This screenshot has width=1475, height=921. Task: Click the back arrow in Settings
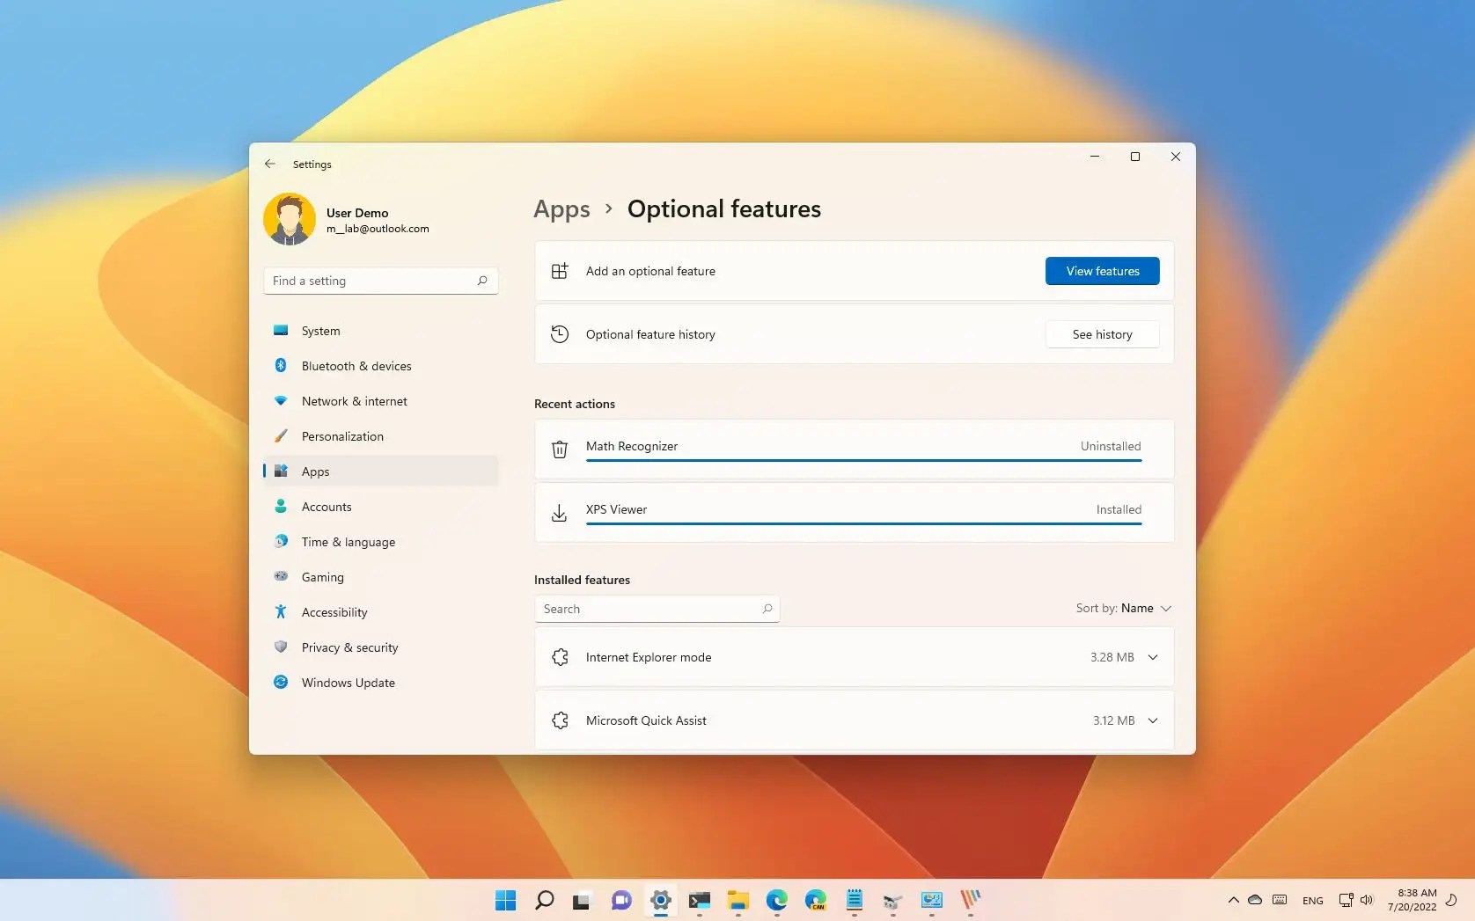coord(270,164)
